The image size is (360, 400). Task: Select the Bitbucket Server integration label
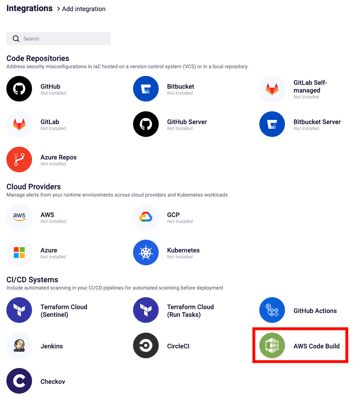pyautogui.click(x=317, y=122)
